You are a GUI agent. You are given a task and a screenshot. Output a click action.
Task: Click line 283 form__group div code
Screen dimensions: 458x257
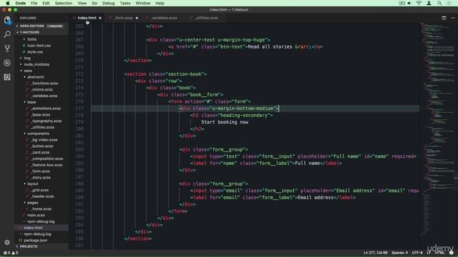(x=214, y=149)
